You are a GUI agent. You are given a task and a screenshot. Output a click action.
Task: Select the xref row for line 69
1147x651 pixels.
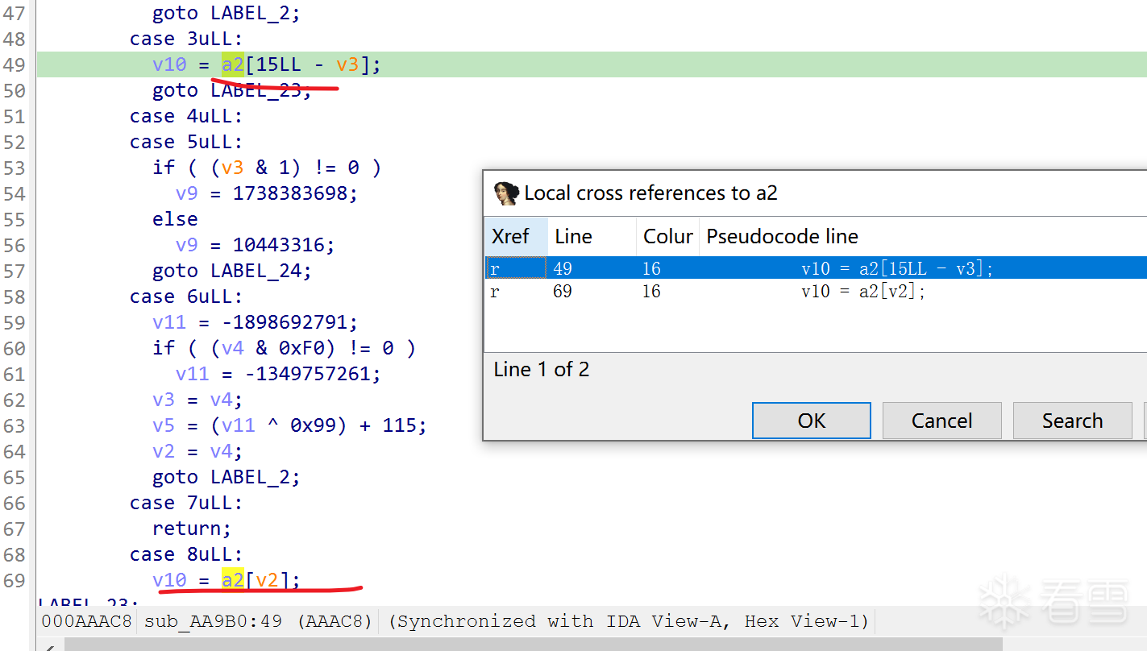tap(725, 292)
